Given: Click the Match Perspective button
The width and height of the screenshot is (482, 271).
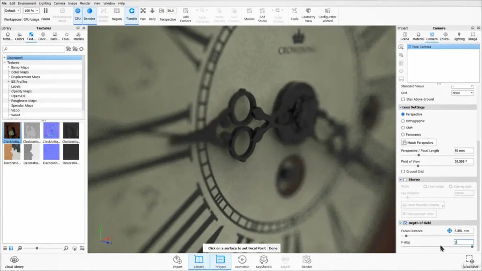Looking at the screenshot, I should [x=419, y=143].
